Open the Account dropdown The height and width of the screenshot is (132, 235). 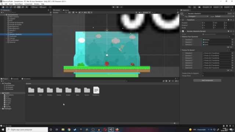tap(207, 7)
